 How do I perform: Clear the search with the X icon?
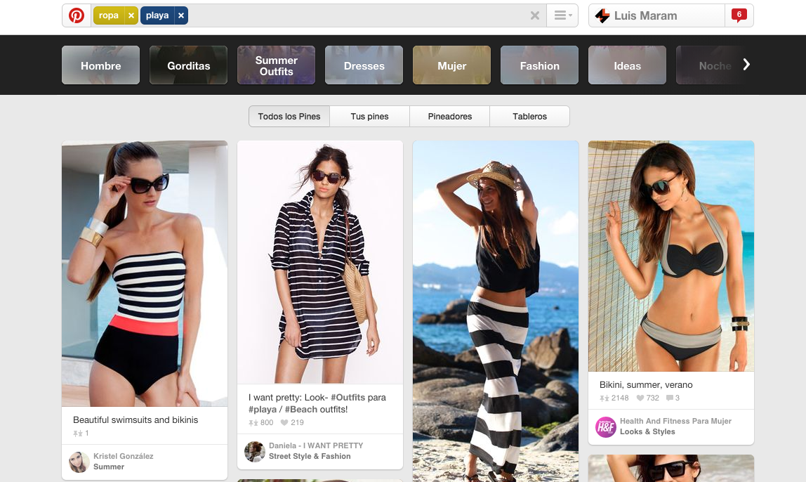(535, 15)
